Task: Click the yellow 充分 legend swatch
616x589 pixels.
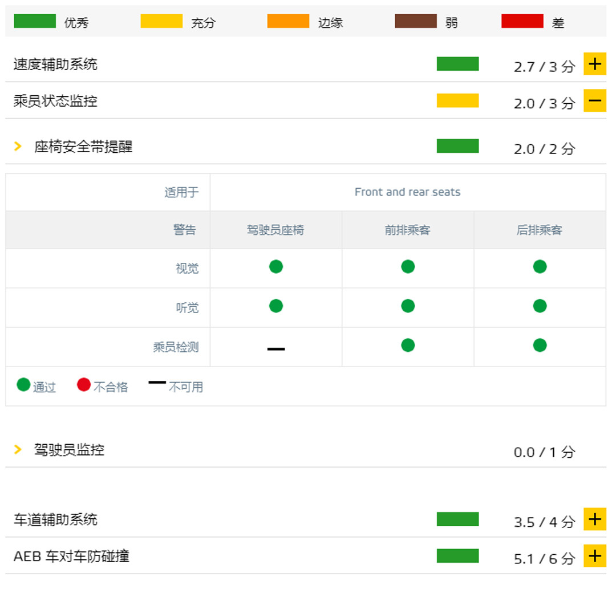Action: coord(161,21)
